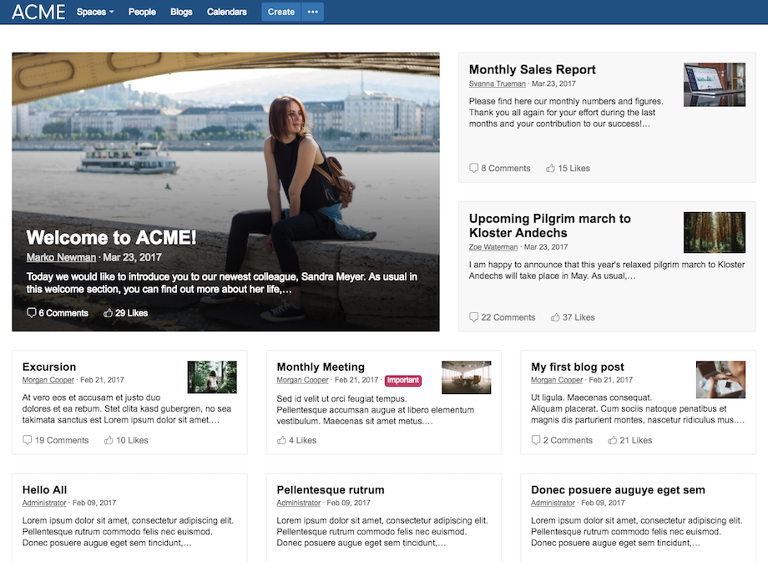The height and width of the screenshot is (562, 768).
Task: Click thumbs-up icon beside 21 Likes
Action: click(612, 440)
